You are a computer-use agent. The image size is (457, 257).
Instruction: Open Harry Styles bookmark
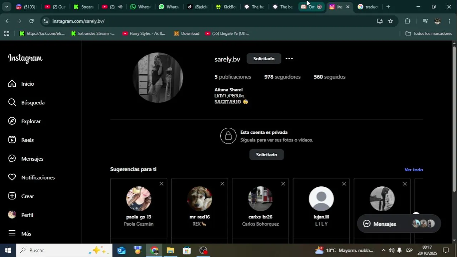[x=144, y=33]
